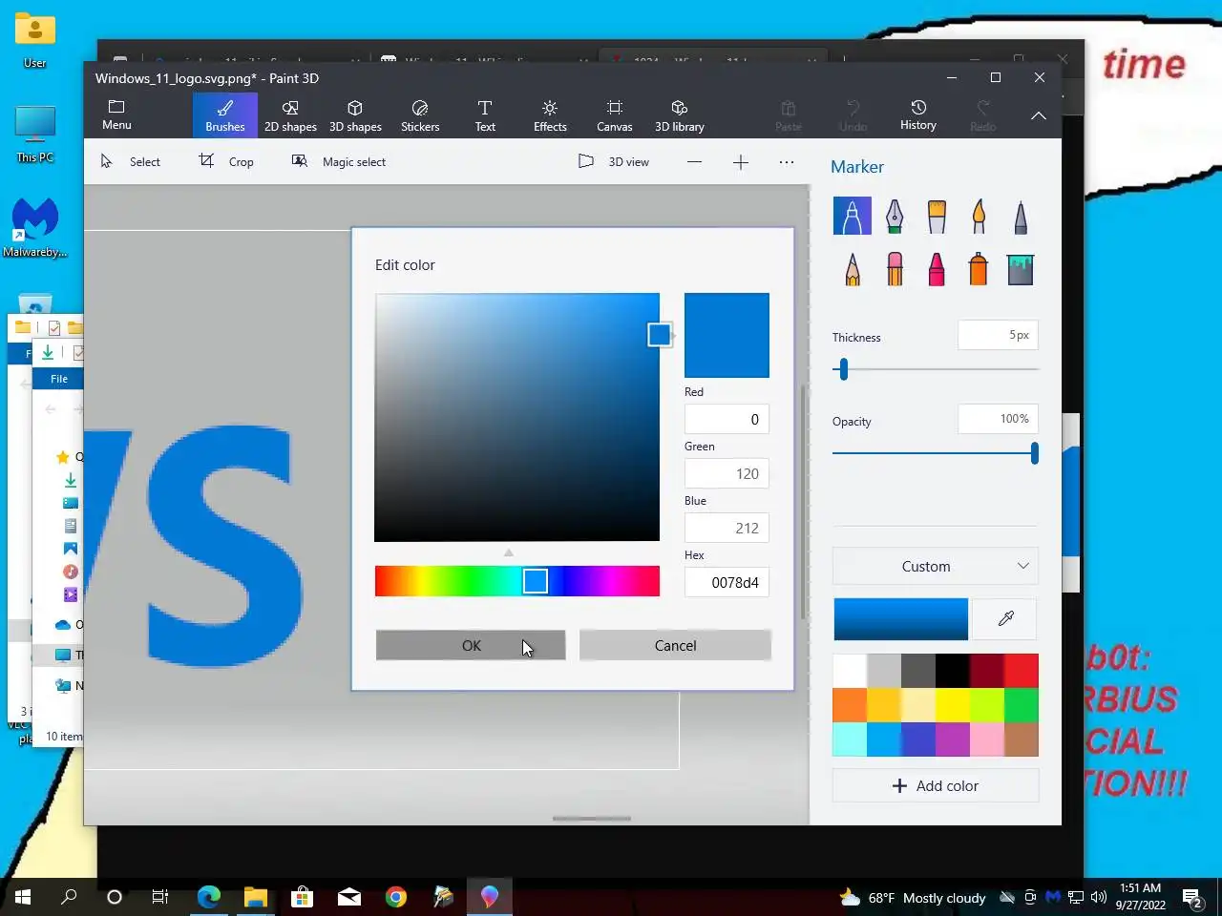Open Microsoft Edge from taskbar
This screenshot has width=1222, height=916.
click(x=209, y=897)
